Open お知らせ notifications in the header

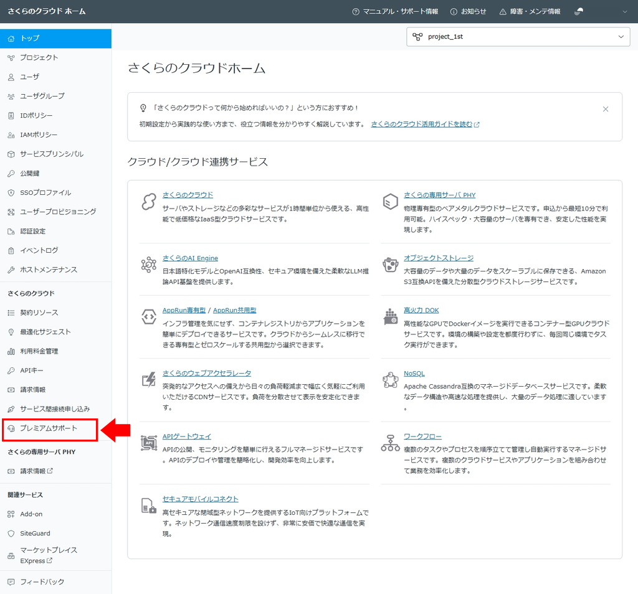pyautogui.click(x=469, y=12)
